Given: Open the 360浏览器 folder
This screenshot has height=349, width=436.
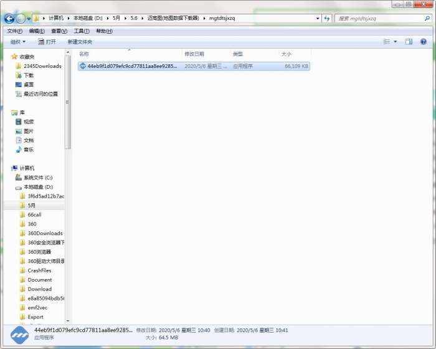Looking at the screenshot, I should point(39,252).
